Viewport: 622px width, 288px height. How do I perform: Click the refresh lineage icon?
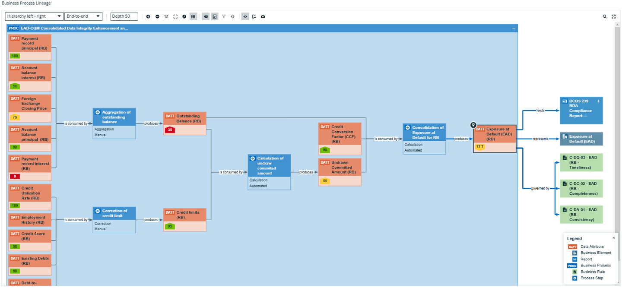coord(232,16)
